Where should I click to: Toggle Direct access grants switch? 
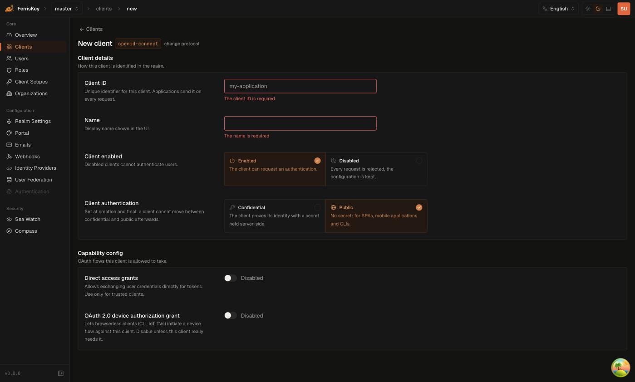click(231, 278)
